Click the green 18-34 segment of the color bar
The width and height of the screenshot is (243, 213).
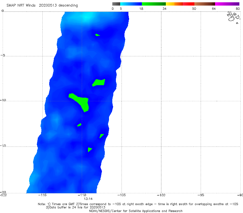(154, 4)
